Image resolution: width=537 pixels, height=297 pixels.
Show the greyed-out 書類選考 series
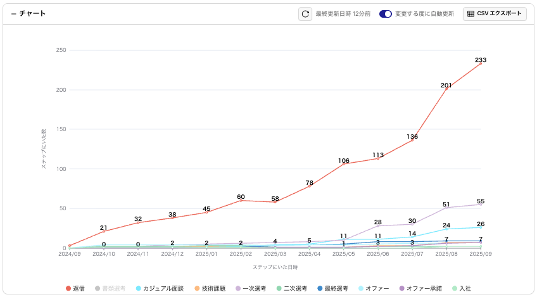(110, 288)
